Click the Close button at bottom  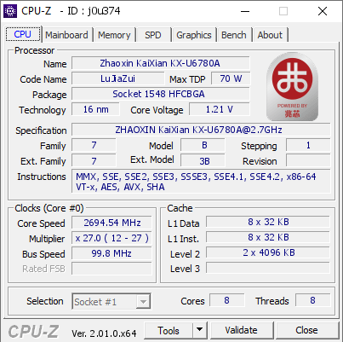coord(306,330)
